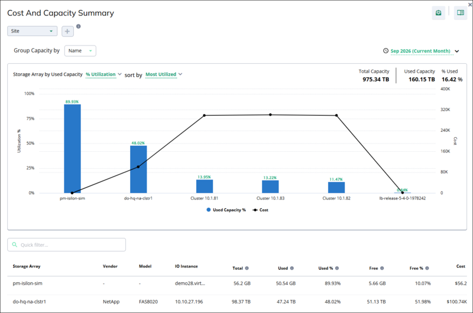The width and height of the screenshot is (473, 313).
Task: Click the info icon beside the plus button
Action: (x=79, y=26)
